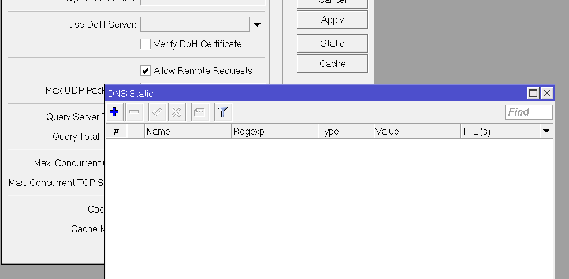Open the funnel Filter icon
569x279 pixels.
click(x=223, y=112)
